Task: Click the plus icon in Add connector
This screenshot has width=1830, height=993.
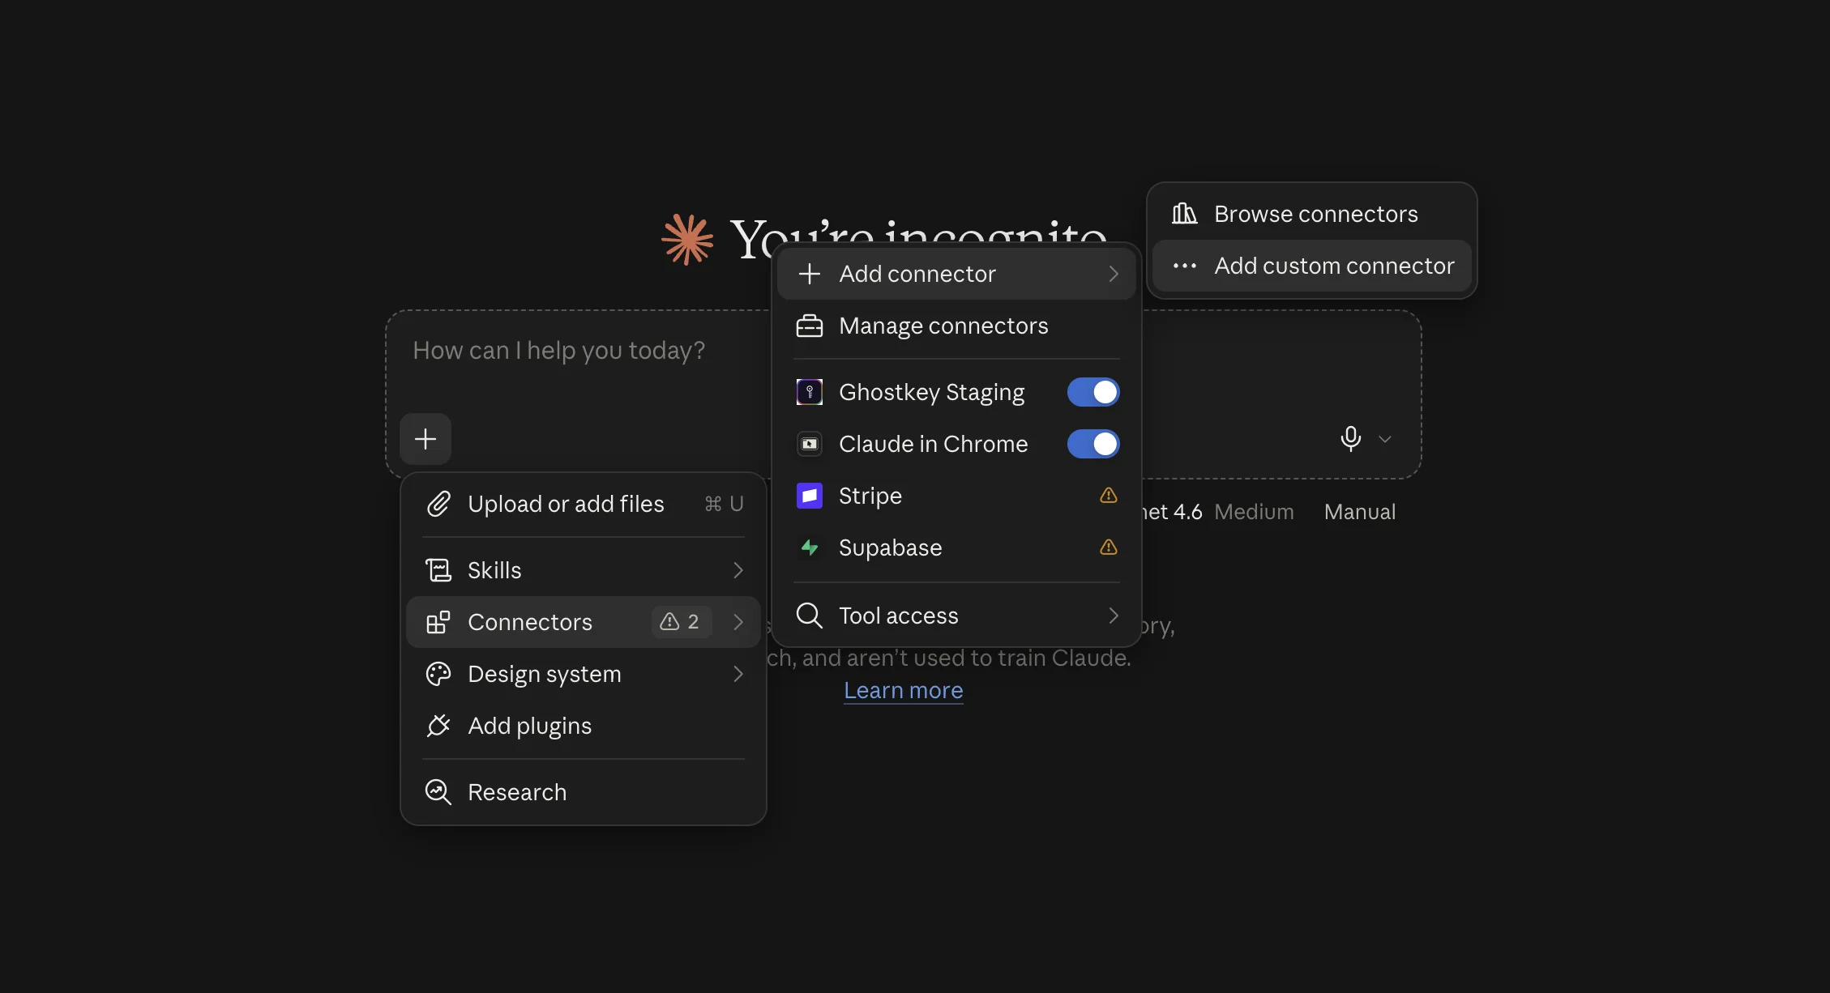Action: point(810,274)
